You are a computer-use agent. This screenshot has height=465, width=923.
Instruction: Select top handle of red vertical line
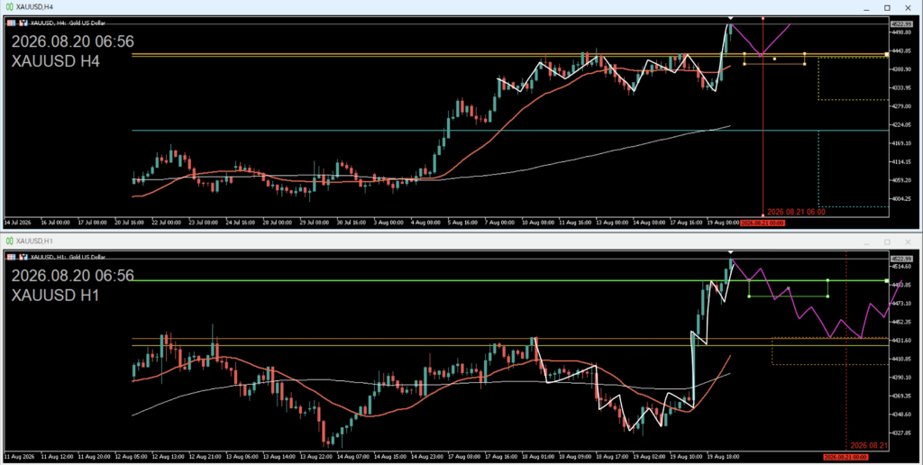[763, 18]
